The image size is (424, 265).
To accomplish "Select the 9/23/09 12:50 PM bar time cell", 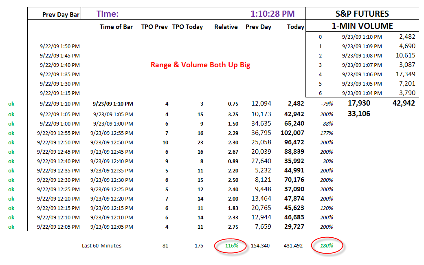I will click(x=112, y=142).
